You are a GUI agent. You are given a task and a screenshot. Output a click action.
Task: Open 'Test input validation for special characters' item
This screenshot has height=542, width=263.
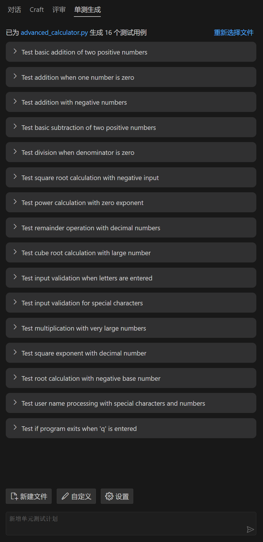pyautogui.click(x=131, y=303)
